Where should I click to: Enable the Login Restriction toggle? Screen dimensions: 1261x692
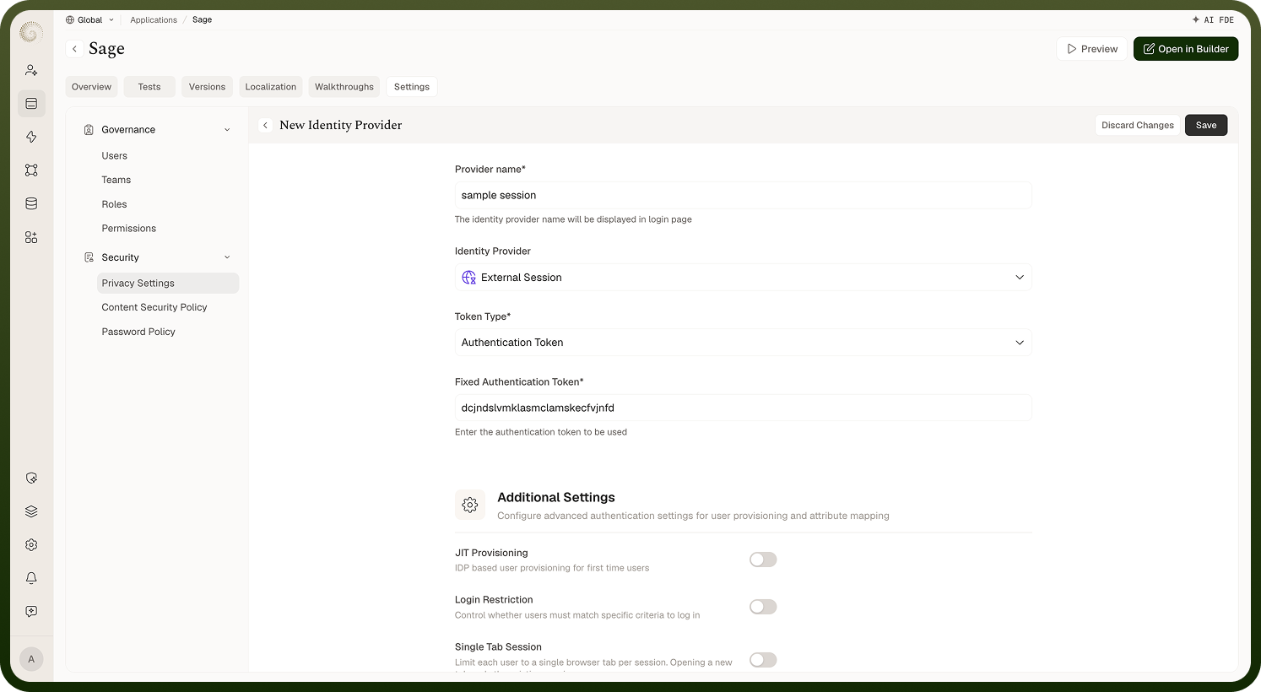pyautogui.click(x=763, y=607)
